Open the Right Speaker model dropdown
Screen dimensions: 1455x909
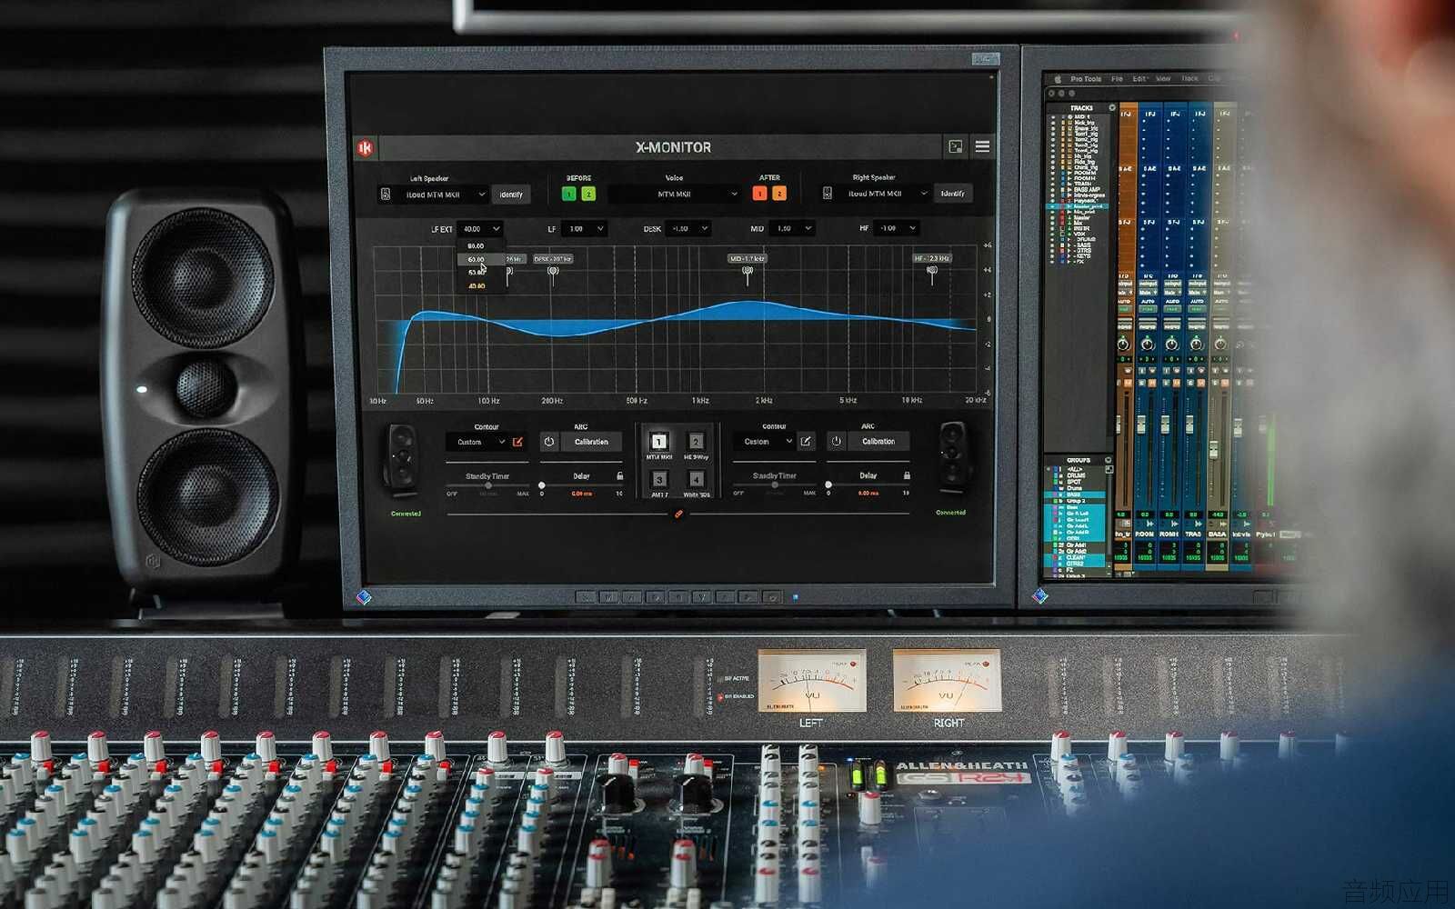coord(885,194)
